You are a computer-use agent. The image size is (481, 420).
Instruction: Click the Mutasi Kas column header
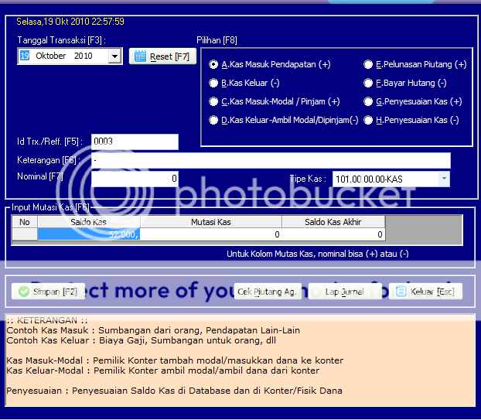(211, 222)
